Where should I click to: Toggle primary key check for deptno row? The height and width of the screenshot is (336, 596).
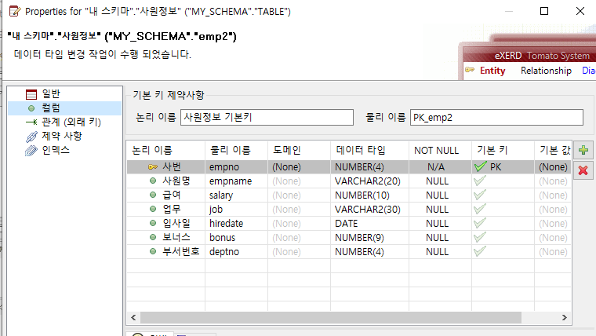(x=480, y=250)
